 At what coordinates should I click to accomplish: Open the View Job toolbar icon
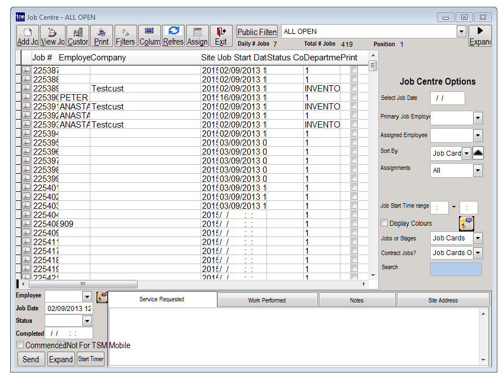point(53,36)
